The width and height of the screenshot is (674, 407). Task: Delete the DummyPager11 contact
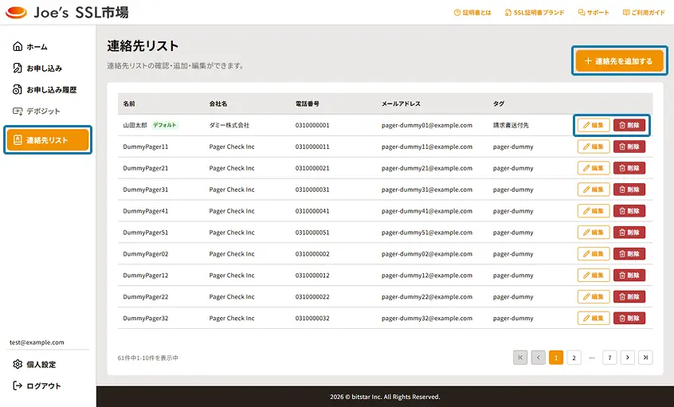(x=629, y=147)
